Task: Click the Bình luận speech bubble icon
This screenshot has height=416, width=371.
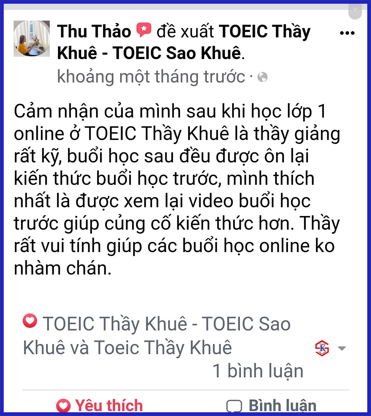Action: pyautogui.click(x=234, y=406)
